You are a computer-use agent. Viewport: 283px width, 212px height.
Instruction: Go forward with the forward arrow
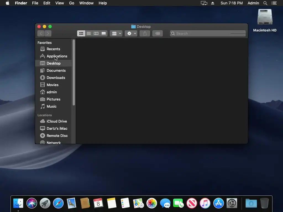tap(48, 33)
